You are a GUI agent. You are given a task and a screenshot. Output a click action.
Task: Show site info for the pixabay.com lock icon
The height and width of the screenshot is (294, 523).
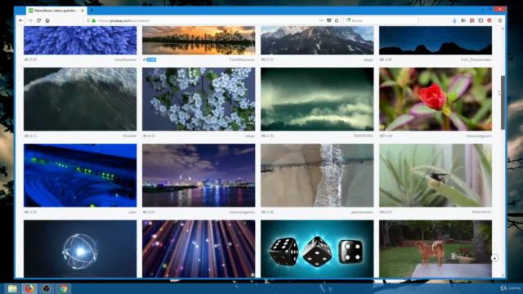(x=94, y=20)
